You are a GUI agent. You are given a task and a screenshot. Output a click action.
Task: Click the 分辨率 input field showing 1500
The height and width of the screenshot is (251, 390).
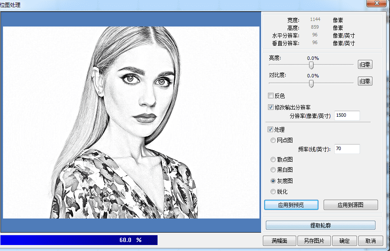click(347, 115)
